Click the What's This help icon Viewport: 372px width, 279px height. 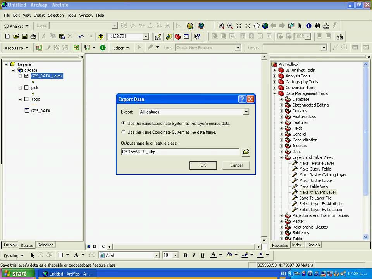coord(197,36)
